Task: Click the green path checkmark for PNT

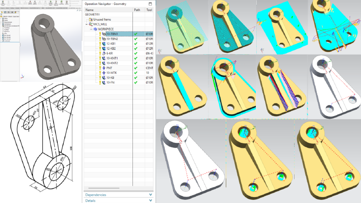Action: tap(136, 68)
